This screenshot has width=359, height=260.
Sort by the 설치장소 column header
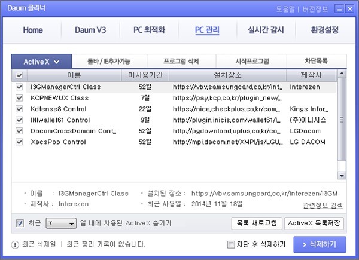[x=227, y=75]
